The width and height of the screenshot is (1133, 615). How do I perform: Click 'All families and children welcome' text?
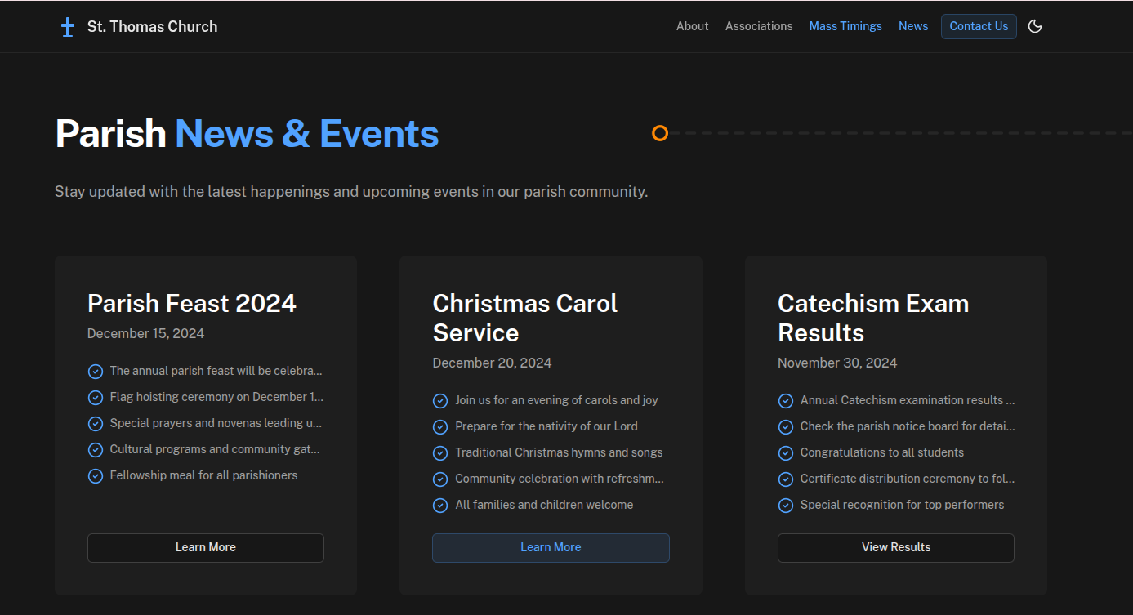coord(544,505)
